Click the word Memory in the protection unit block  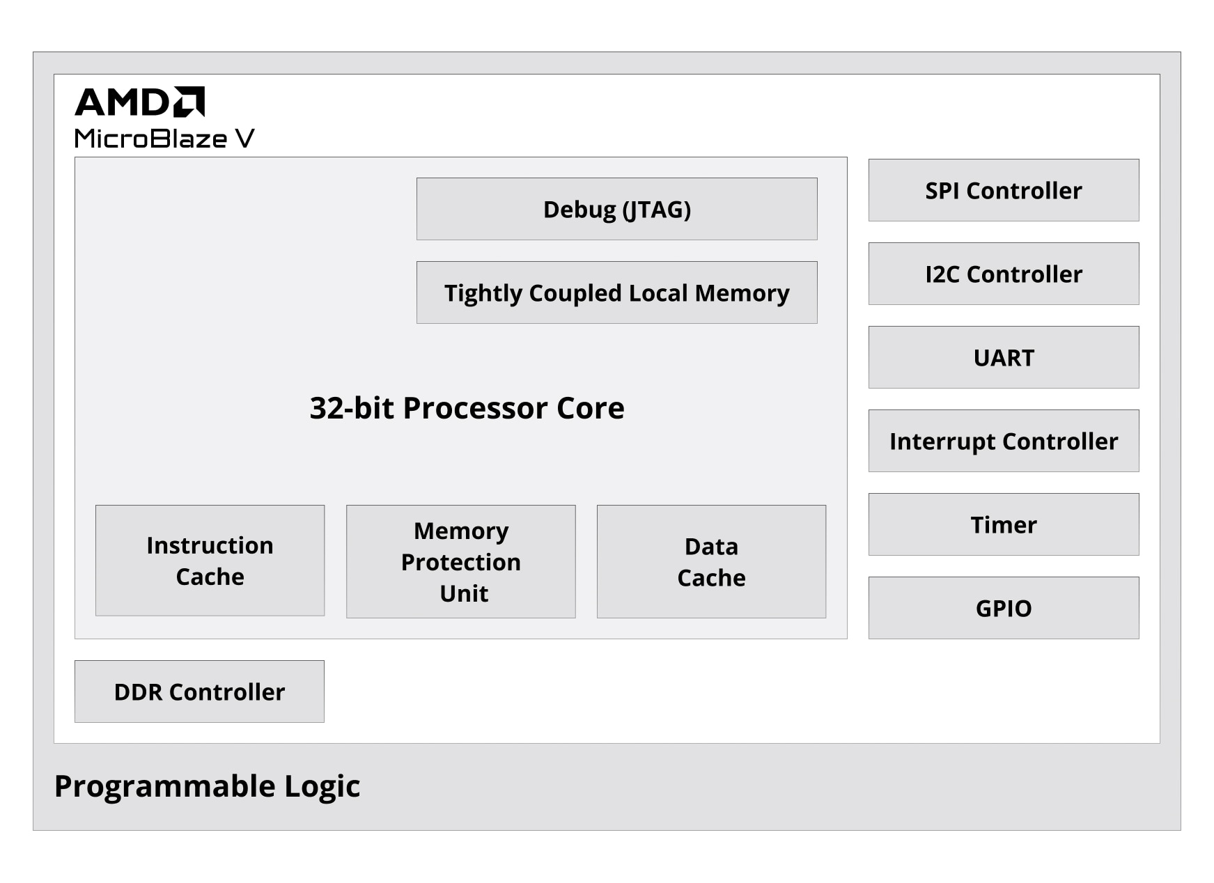(461, 531)
